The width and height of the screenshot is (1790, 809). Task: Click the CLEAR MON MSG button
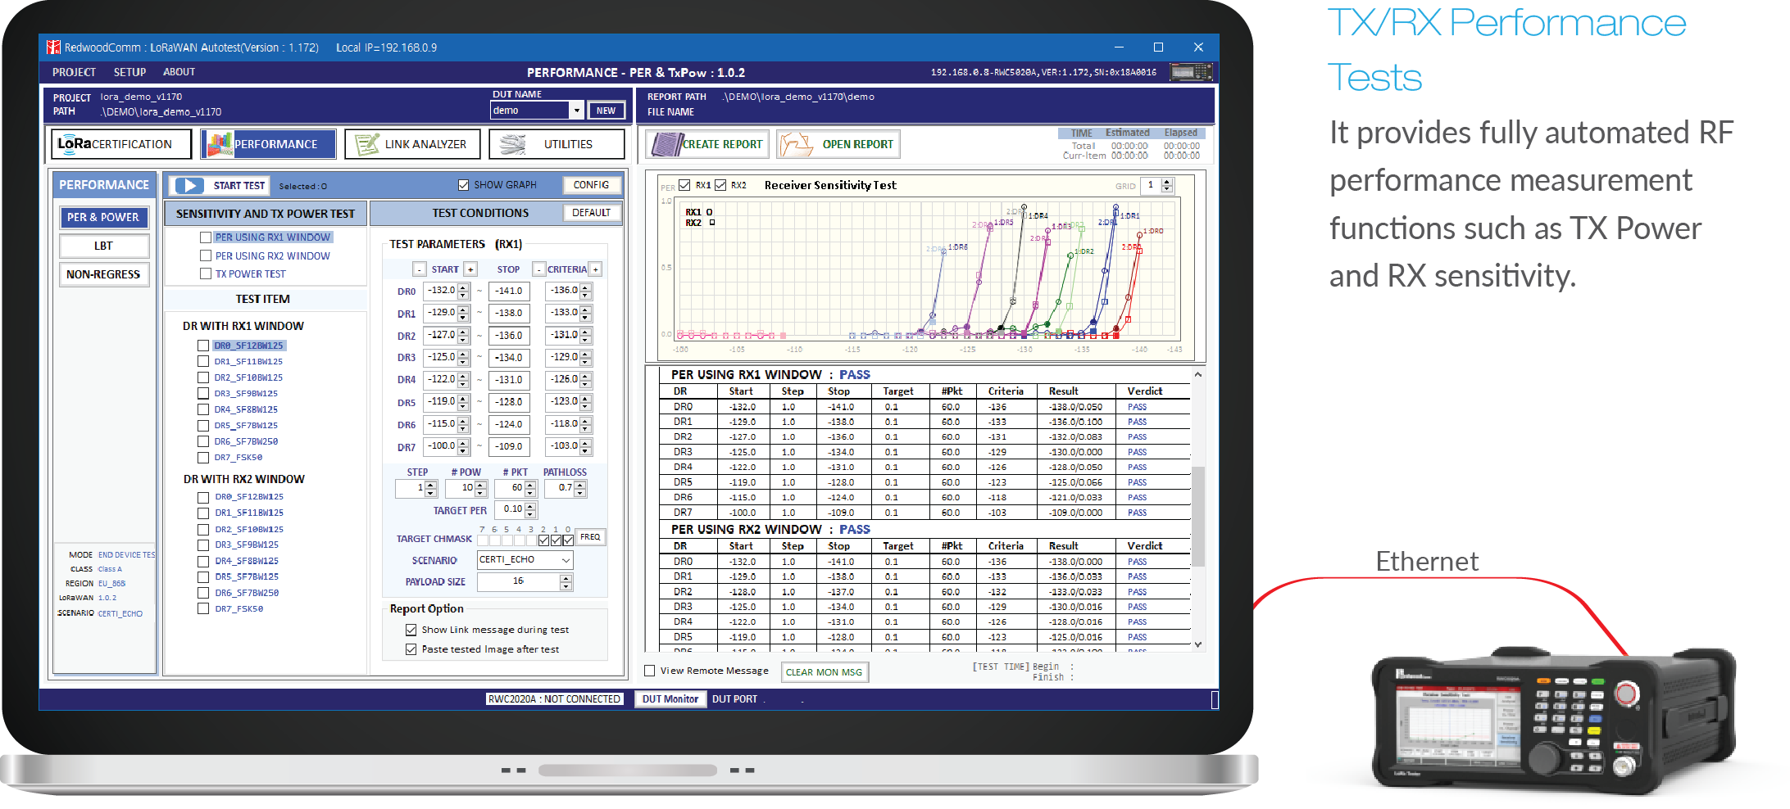click(x=824, y=672)
